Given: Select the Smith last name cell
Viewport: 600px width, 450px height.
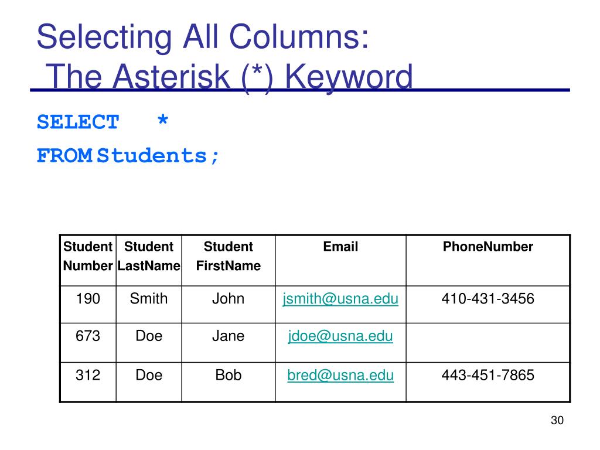Looking at the screenshot, I should coord(149,304).
